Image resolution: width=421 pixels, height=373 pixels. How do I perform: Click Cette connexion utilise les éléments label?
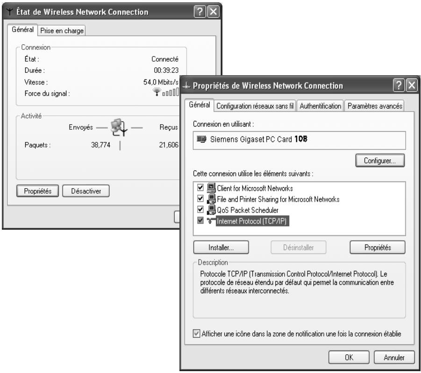[253, 174]
